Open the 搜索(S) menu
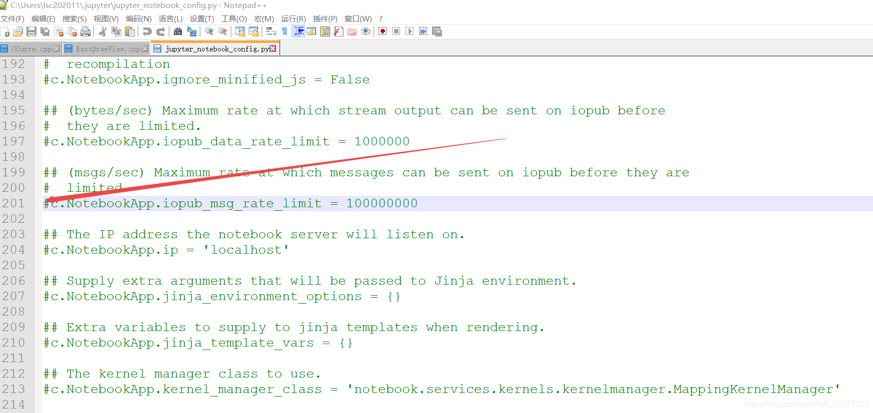The image size is (873, 413). 74,18
